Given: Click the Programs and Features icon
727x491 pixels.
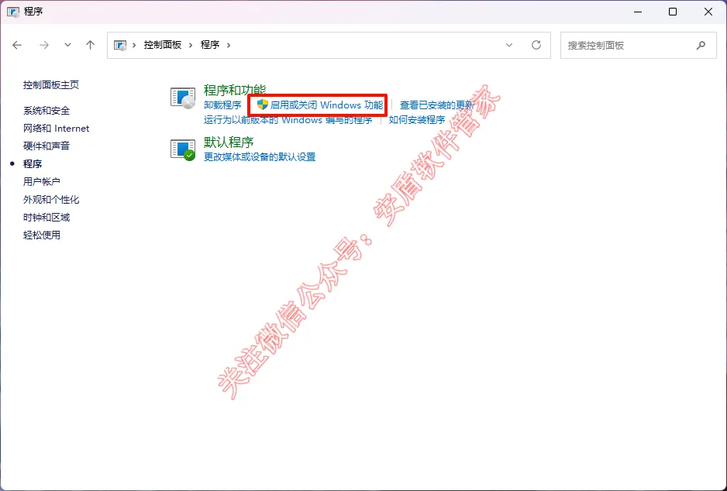Looking at the screenshot, I should click(183, 98).
